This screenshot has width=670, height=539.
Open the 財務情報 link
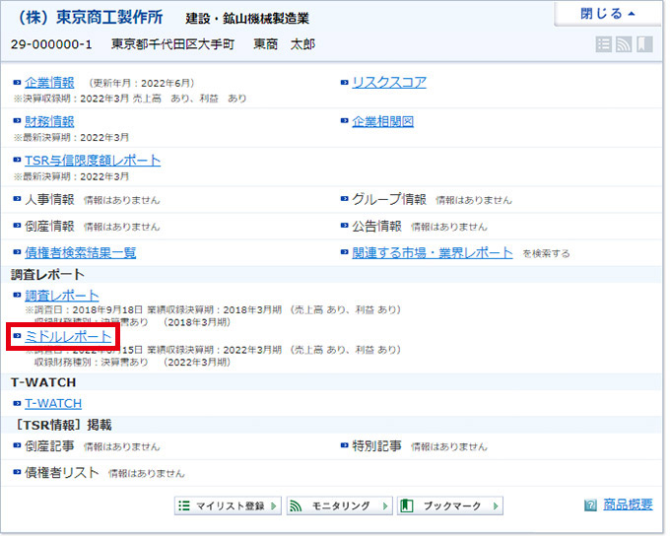pyautogui.click(x=49, y=121)
